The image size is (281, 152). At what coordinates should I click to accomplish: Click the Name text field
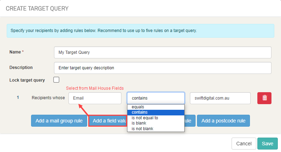pyautogui.click(x=163, y=52)
